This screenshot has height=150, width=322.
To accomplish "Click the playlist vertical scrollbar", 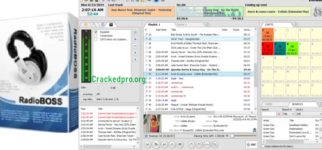I will 256,75.
